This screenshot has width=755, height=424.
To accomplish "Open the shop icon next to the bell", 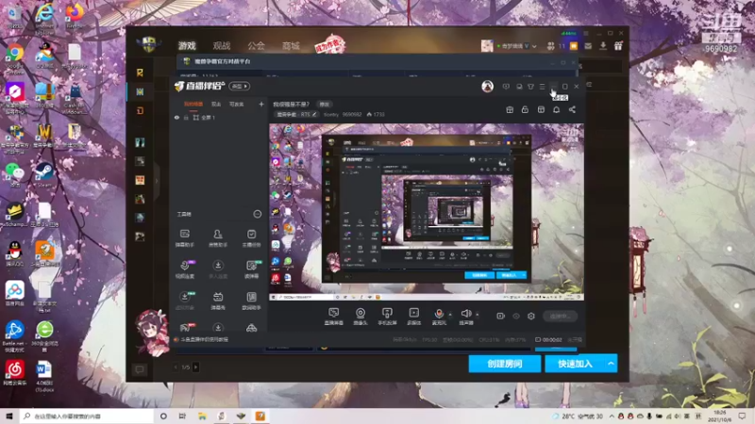I will point(541,109).
